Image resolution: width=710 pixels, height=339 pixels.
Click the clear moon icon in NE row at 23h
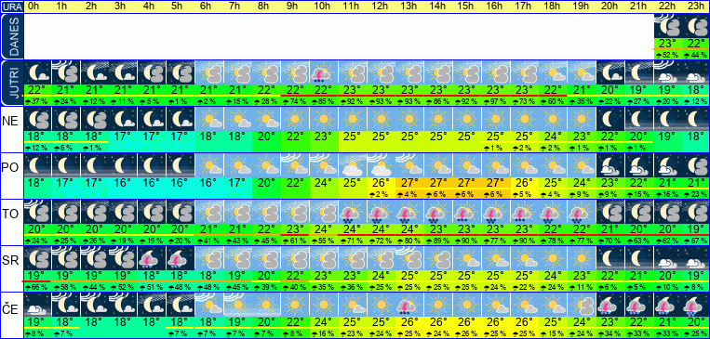click(x=695, y=119)
